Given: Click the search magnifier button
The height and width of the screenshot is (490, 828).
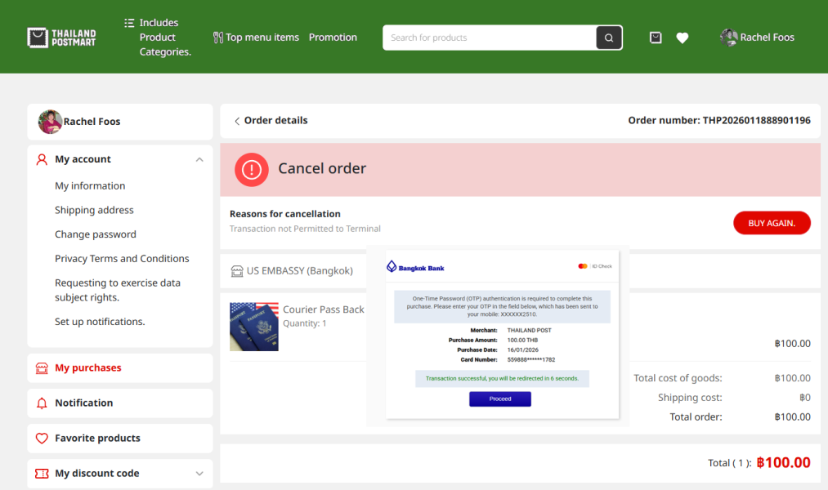Looking at the screenshot, I should point(609,38).
